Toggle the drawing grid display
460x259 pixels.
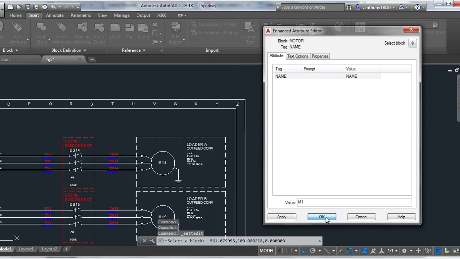click(281, 251)
